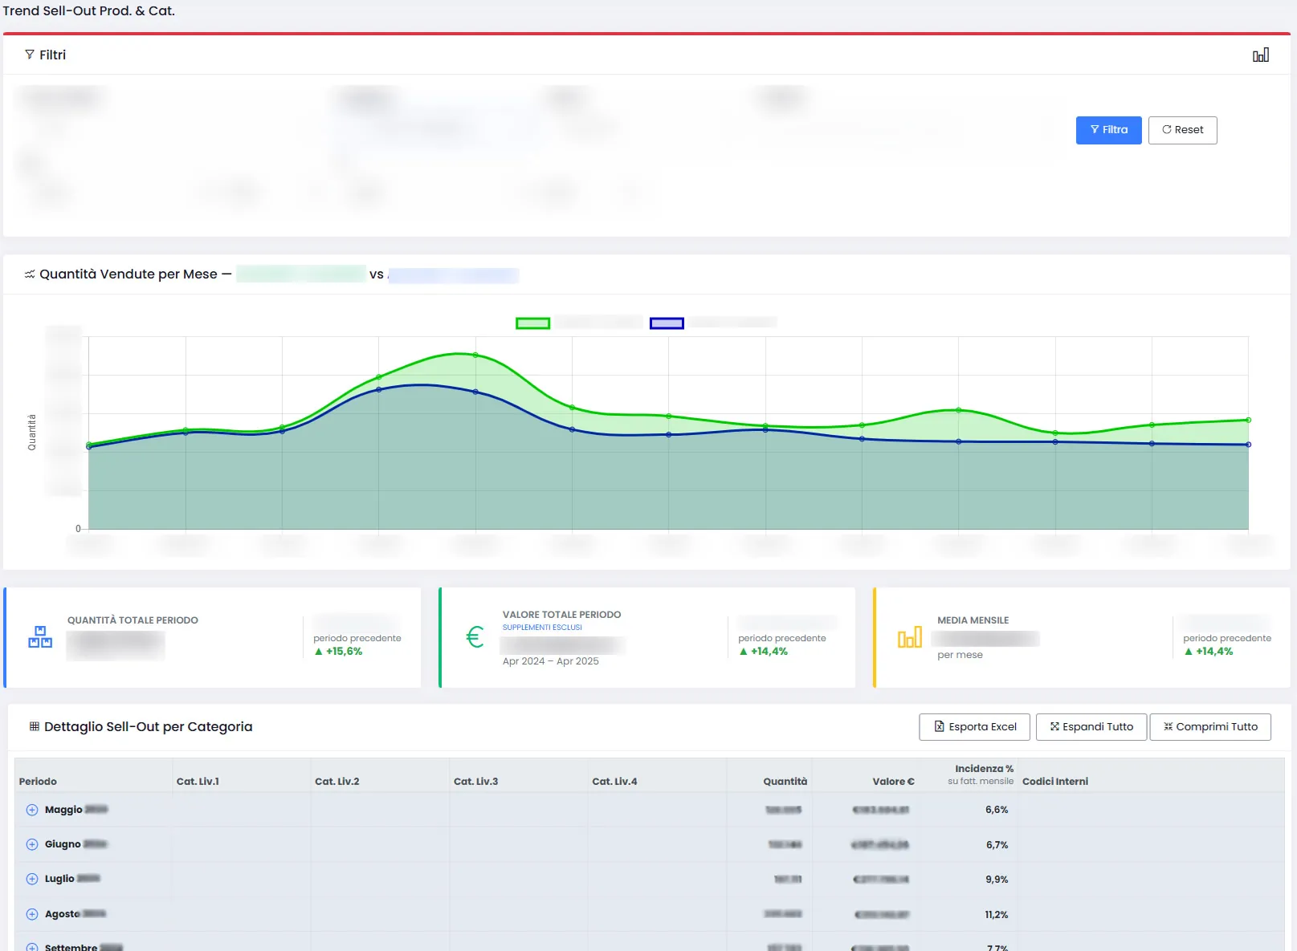
Task: Expand the Settembre row
Action: pos(32,947)
